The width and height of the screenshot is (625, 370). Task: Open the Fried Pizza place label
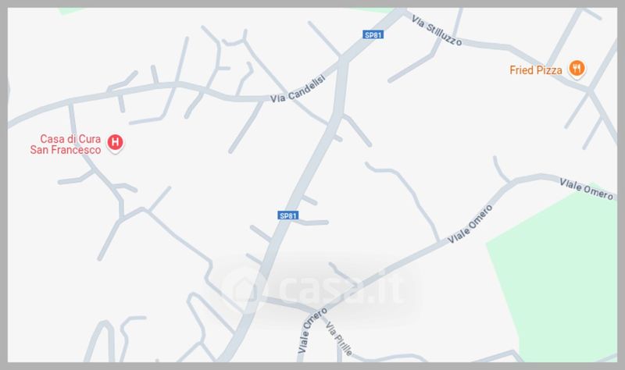click(x=536, y=70)
